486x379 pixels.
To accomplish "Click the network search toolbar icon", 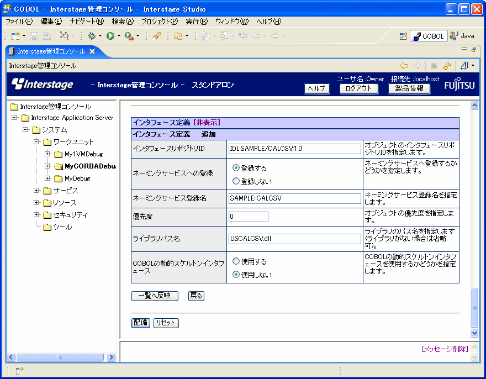I will [x=64, y=36].
